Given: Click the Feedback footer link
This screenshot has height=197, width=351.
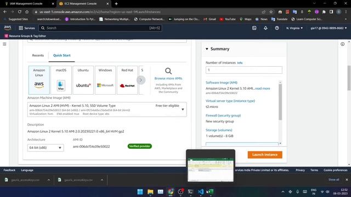Looking at the screenshot, I should (9, 170).
